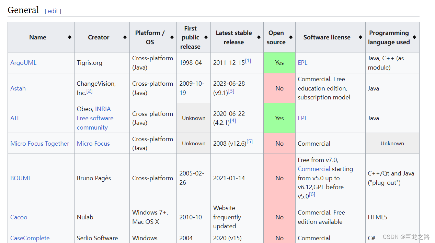Image resolution: width=435 pixels, height=243 pixels.
Task: Open EPL license link in ATL row
Action: point(302,118)
